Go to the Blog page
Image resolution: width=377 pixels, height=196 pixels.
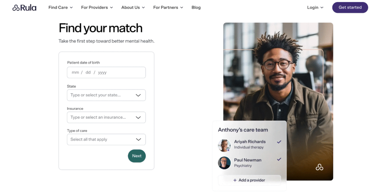[x=196, y=7]
